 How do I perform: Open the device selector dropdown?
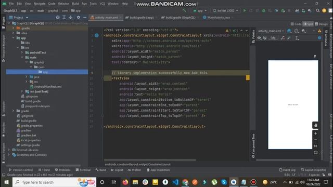(x=226, y=10)
